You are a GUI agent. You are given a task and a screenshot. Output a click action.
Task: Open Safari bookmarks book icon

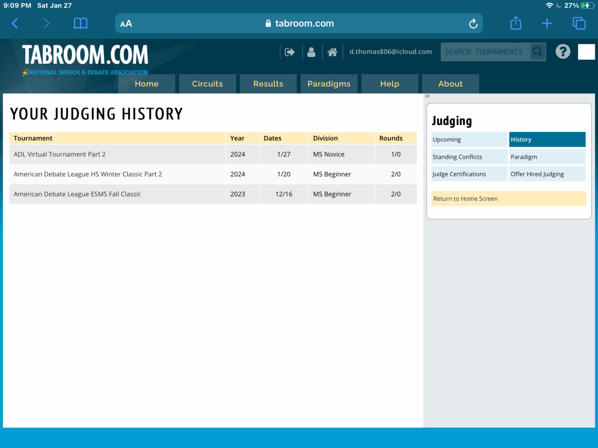[x=80, y=23]
